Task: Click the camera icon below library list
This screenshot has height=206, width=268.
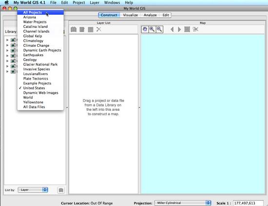Action: [61, 190]
